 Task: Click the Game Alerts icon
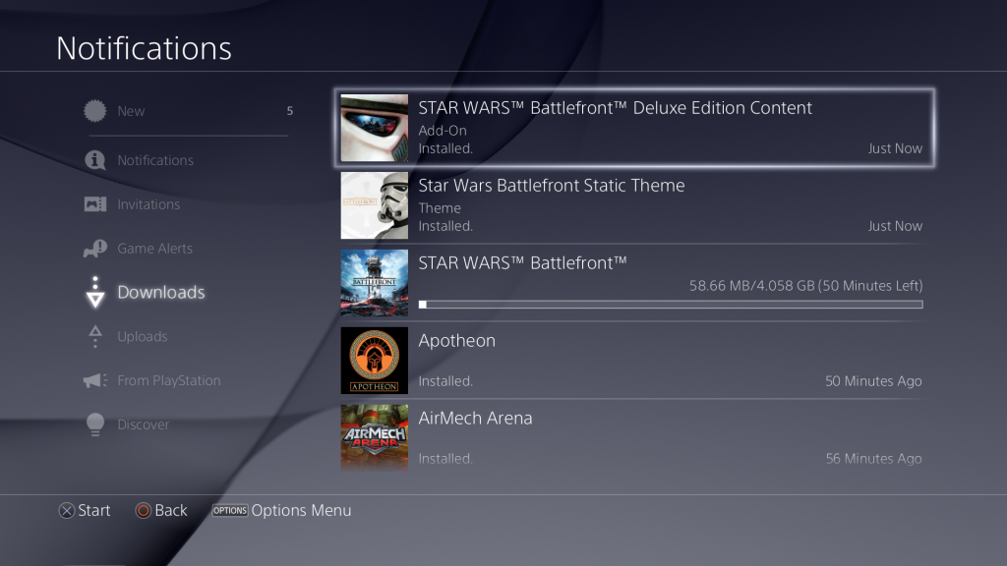pos(95,249)
